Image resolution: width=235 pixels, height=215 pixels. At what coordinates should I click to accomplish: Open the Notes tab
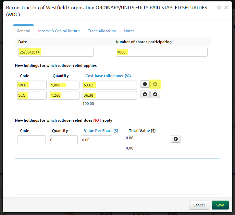129,31
